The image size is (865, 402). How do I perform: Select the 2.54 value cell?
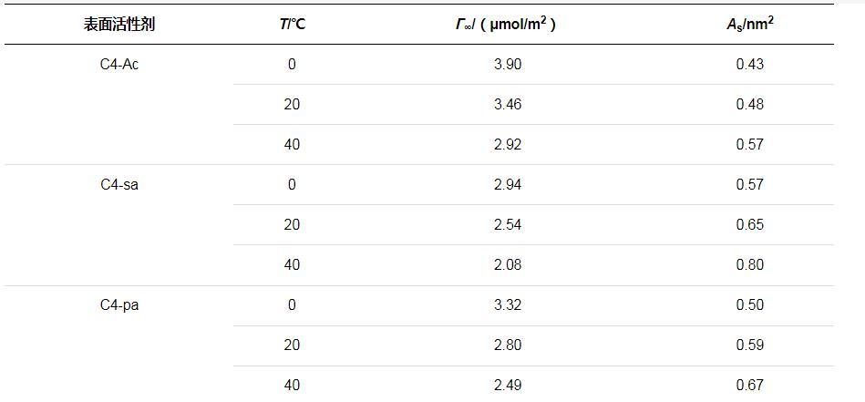click(x=507, y=225)
